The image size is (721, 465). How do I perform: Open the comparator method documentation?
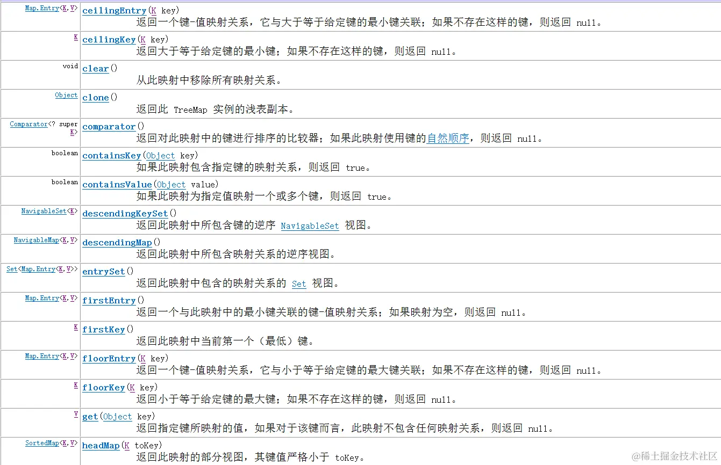click(109, 126)
